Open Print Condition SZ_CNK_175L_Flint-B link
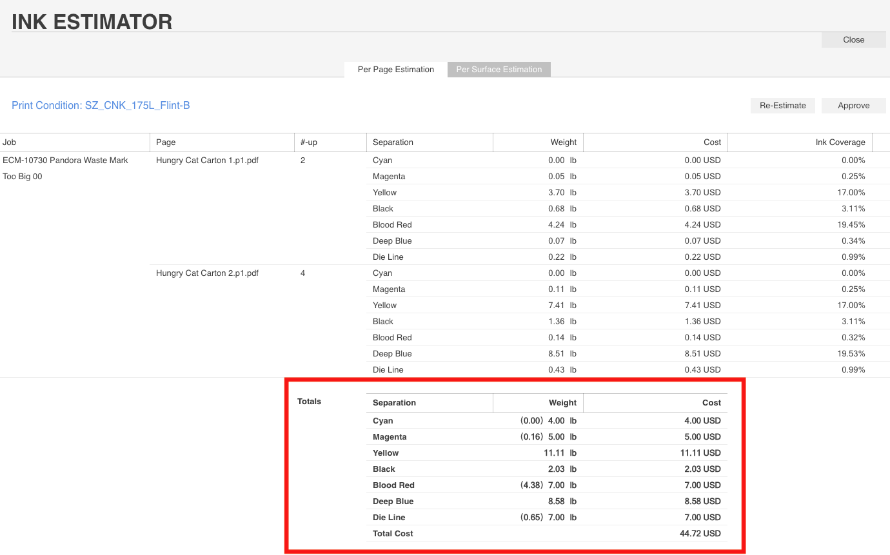 [x=101, y=106]
